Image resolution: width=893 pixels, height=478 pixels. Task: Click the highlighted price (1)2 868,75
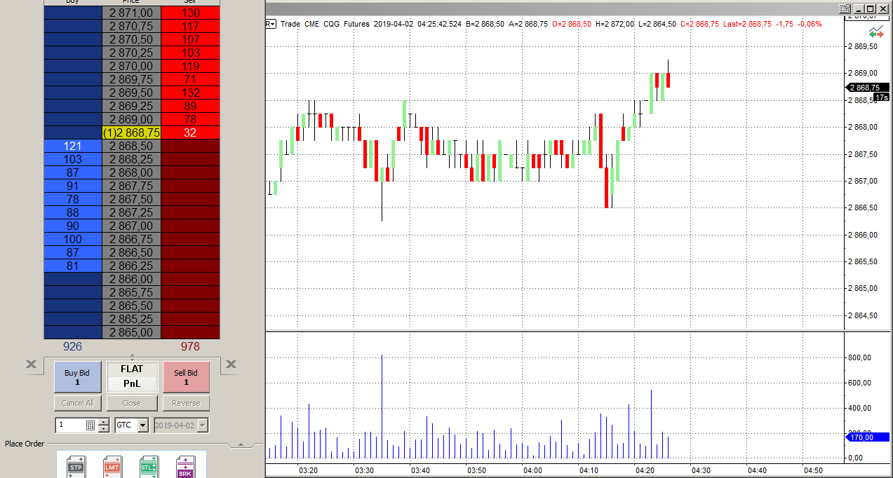131,132
